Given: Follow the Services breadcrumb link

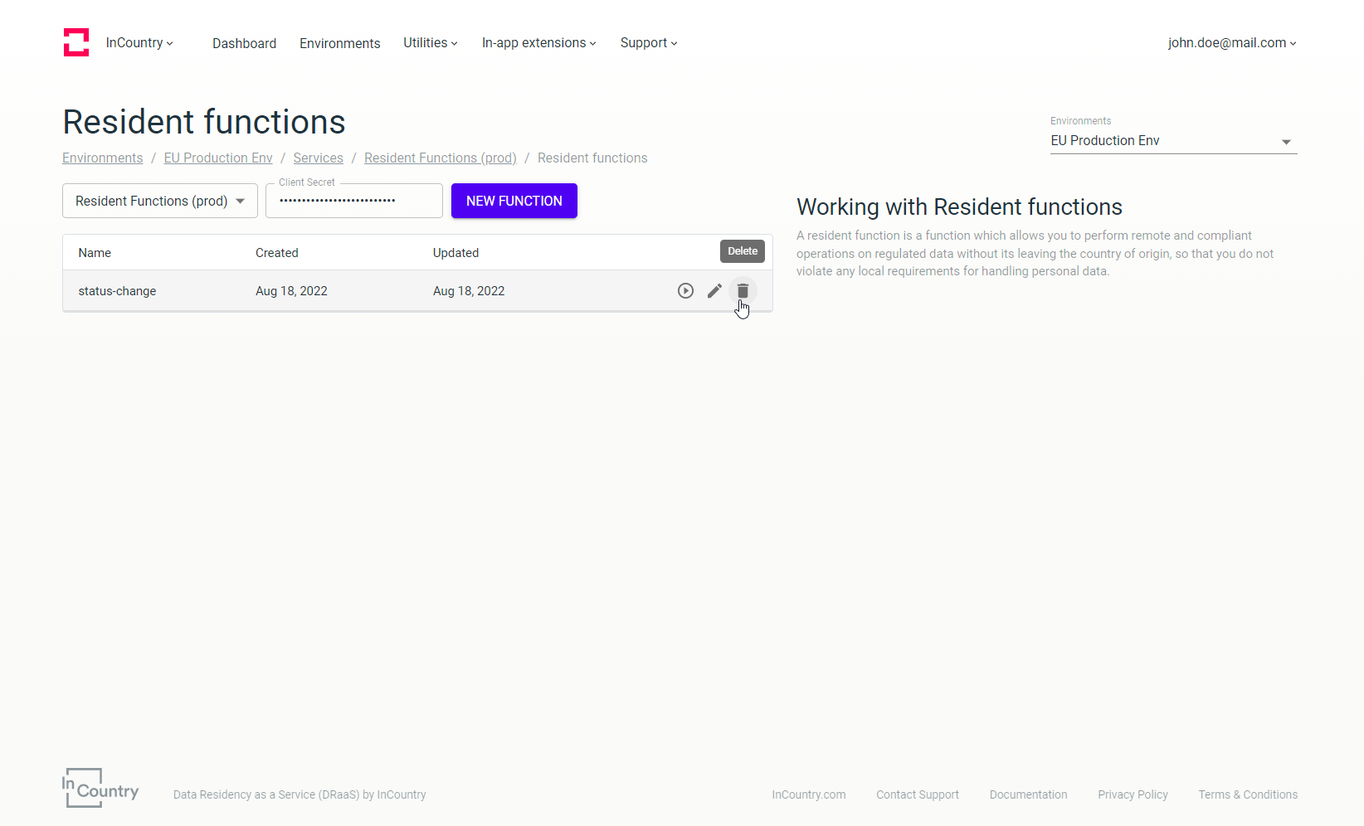Looking at the screenshot, I should pyautogui.click(x=318, y=158).
